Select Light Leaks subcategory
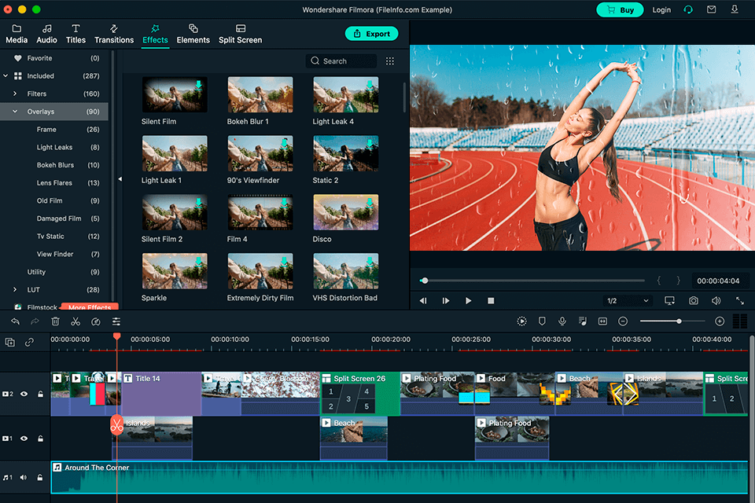The height and width of the screenshot is (503, 755). 54,147
